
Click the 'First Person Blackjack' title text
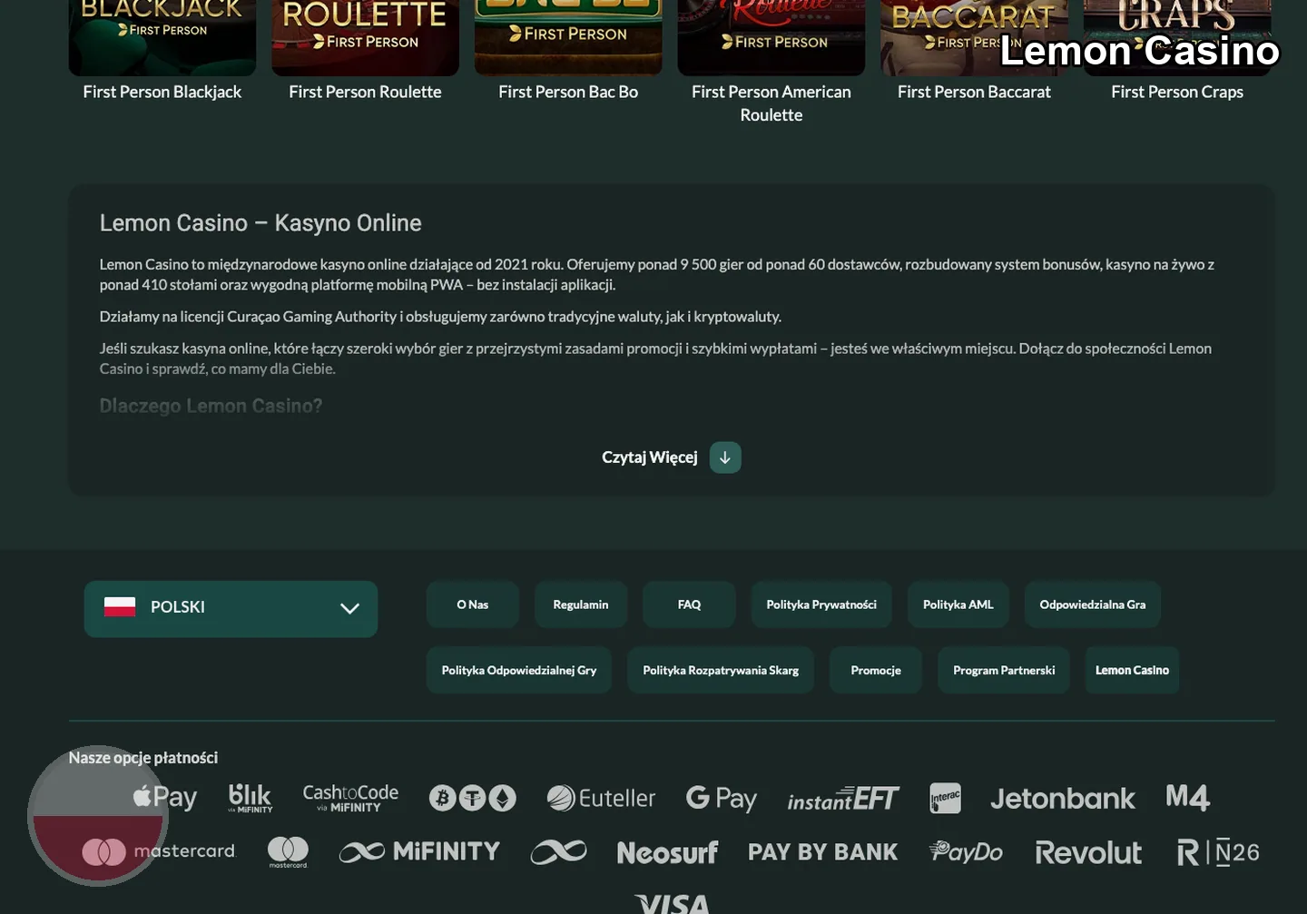(x=162, y=92)
